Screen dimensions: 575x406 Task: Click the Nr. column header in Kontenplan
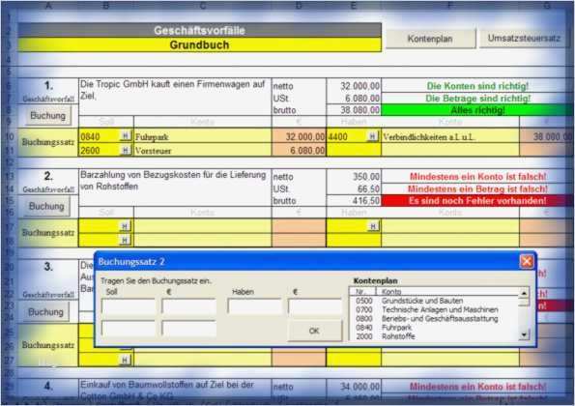point(362,292)
